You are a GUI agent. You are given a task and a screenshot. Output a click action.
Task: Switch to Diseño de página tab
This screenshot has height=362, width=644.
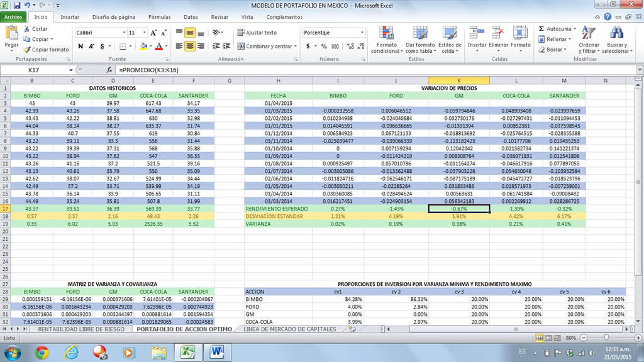pyautogui.click(x=114, y=17)
